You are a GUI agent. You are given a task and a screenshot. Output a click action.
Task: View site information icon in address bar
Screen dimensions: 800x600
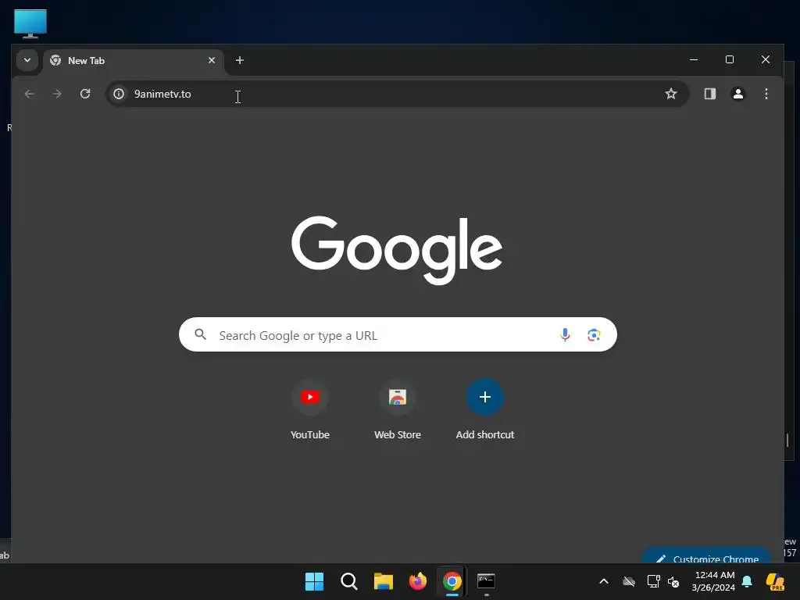click(x=119, y=94)
